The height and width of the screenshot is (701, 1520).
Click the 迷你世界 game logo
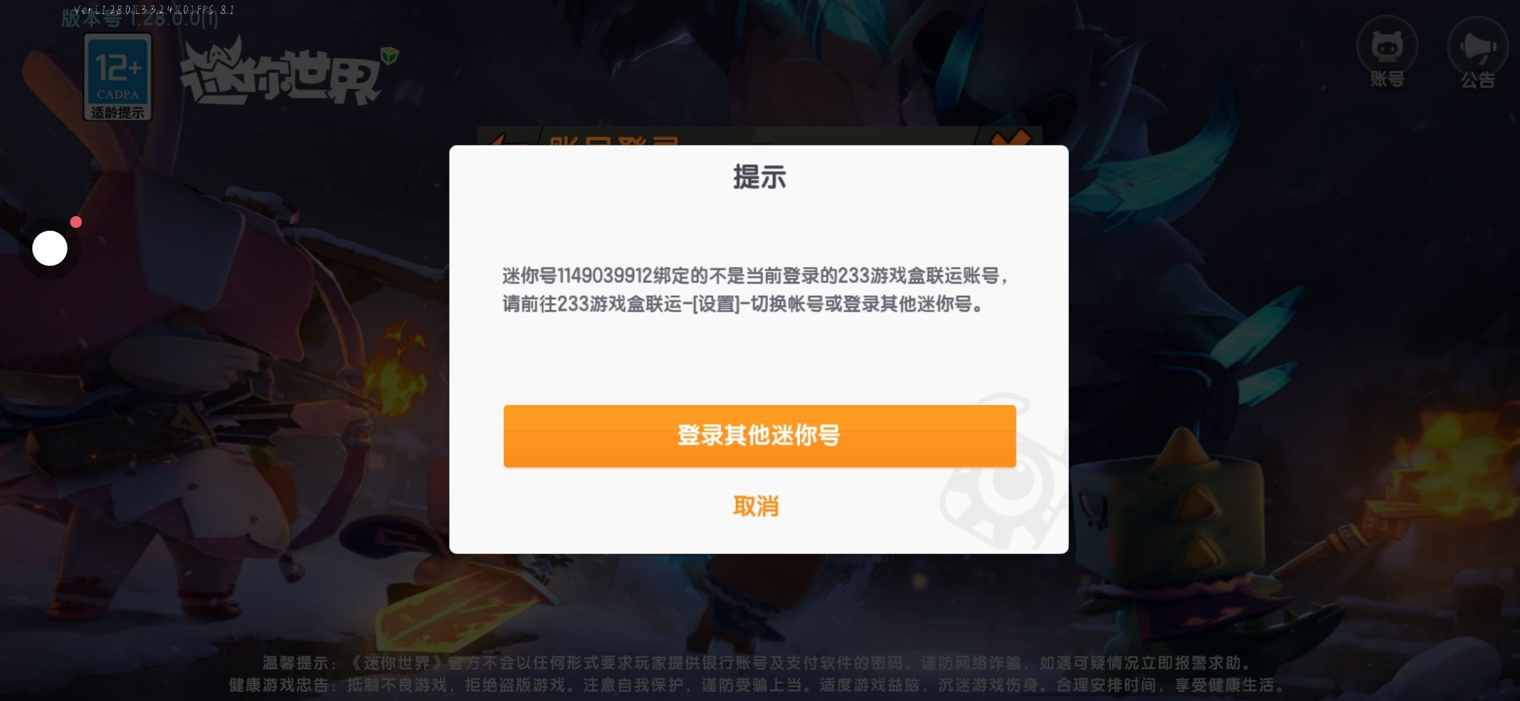[286, 73]
